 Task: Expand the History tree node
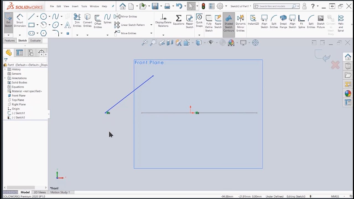pos(5,69)
